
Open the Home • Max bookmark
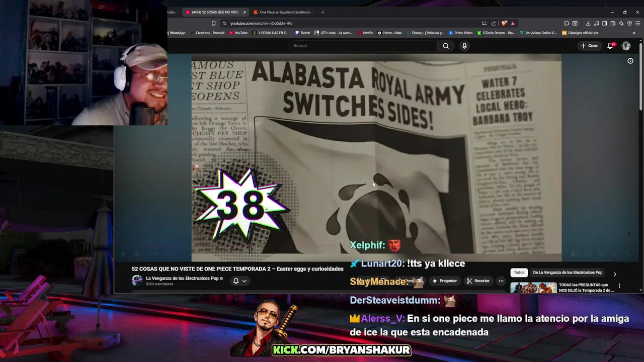[x=390, y=33]
